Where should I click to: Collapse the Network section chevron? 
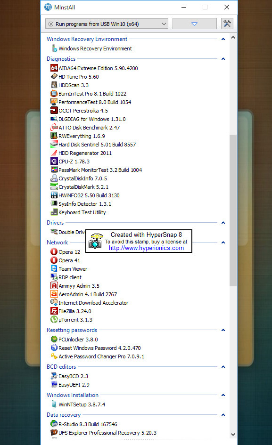pos(223,243)
